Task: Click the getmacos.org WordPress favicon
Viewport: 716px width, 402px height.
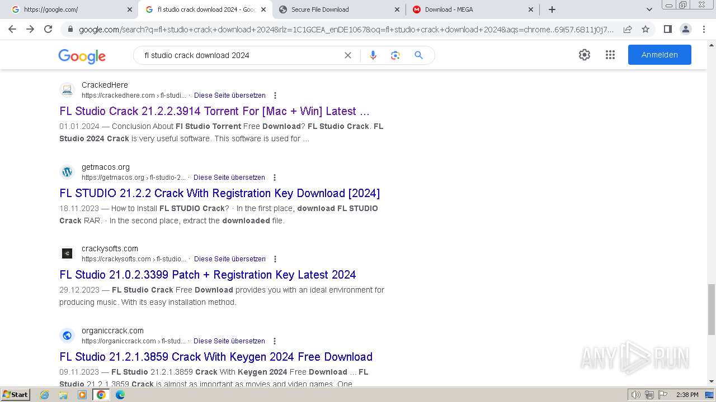Action: (x=67, y=172)
